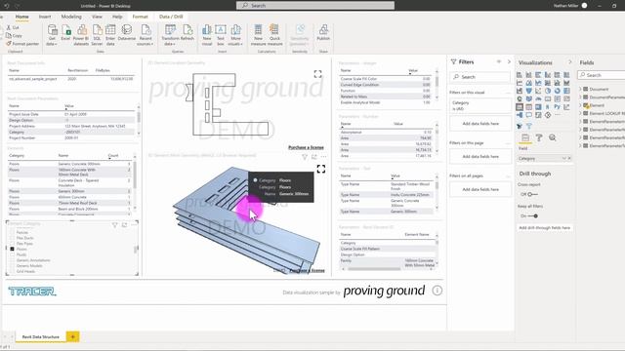This screenshot has width=625, height=351.
Task: Create a Quick measure
Action: (274, 35)
